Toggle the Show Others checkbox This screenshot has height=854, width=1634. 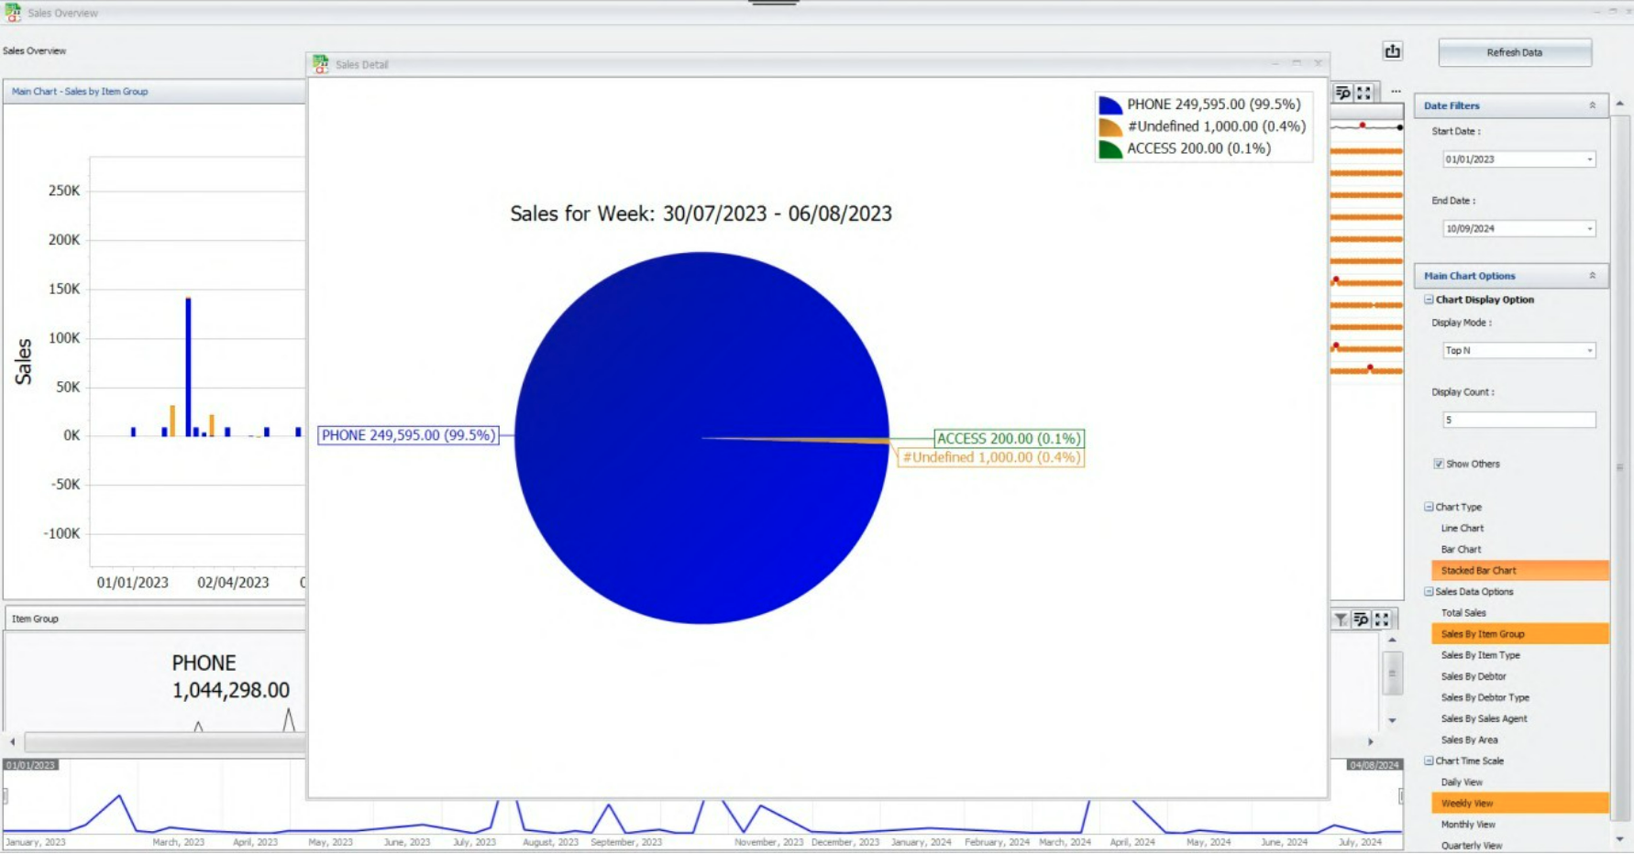point(1438,464)
